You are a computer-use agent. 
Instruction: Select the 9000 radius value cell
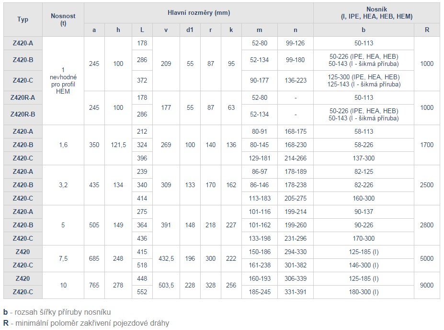427,285
